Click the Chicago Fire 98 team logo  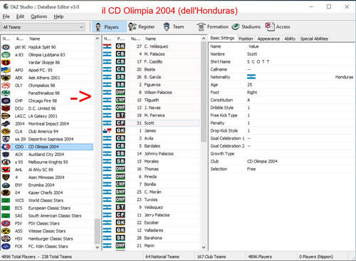tap(6, 101)
